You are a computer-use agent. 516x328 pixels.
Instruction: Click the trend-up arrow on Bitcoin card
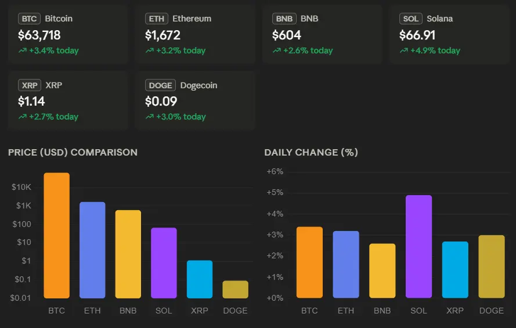coord(23,51)
